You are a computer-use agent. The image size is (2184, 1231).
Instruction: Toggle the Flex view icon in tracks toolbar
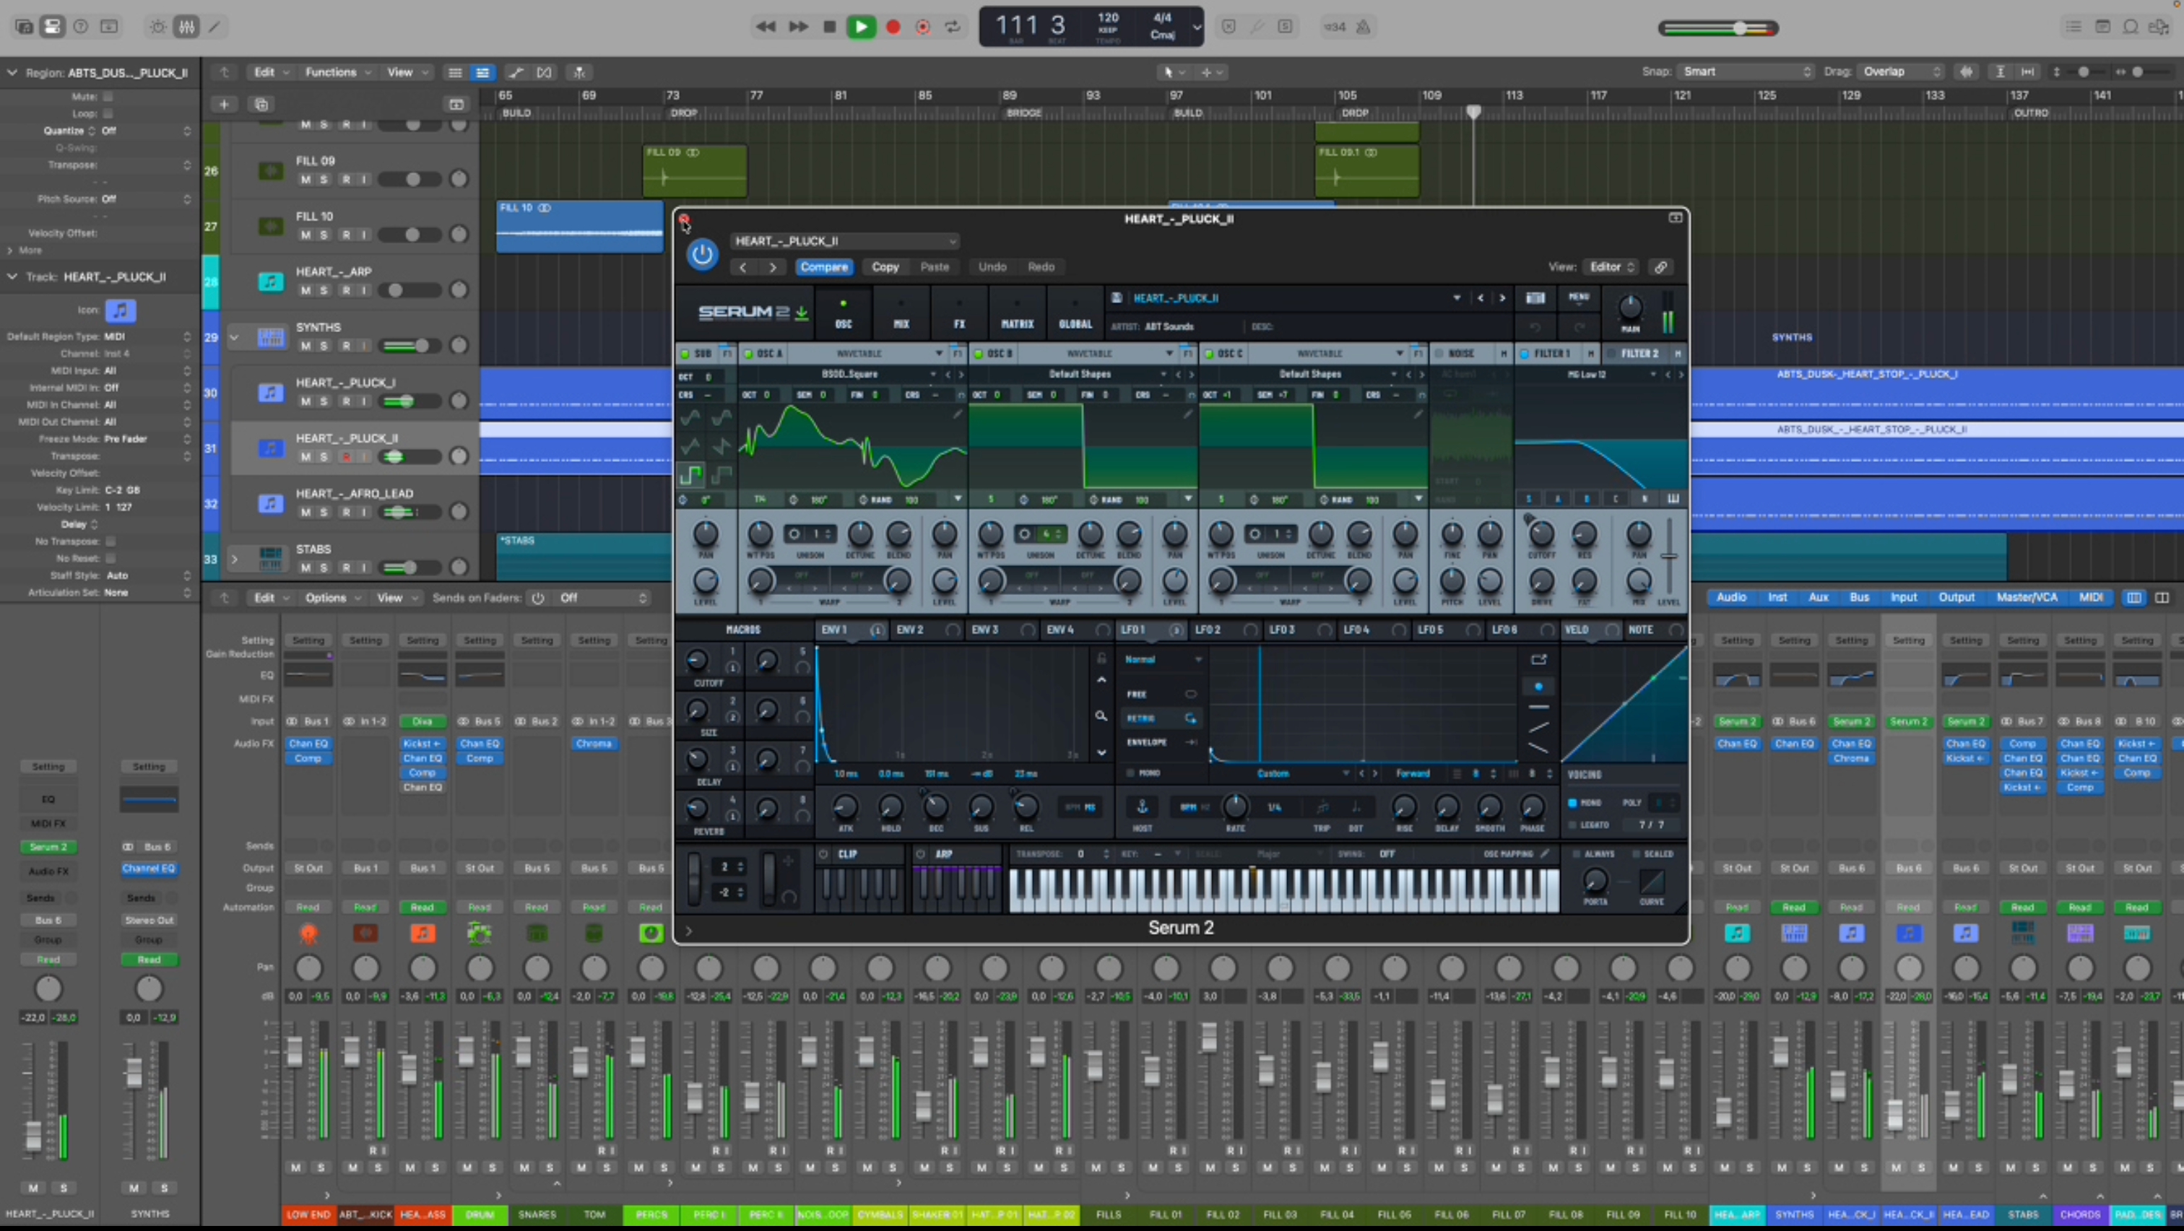545,72
